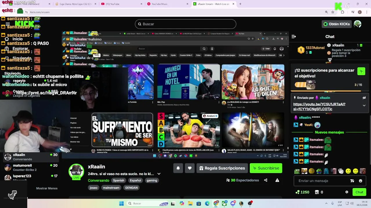Click the Spanish tag
This screenshot has width=371, height=208.
(119, 181)
